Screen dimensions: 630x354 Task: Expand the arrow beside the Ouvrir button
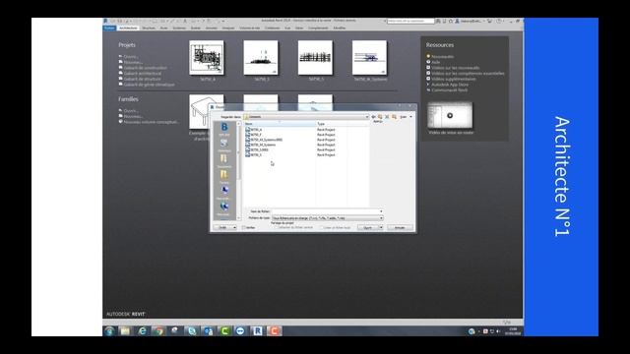point(381,227)
